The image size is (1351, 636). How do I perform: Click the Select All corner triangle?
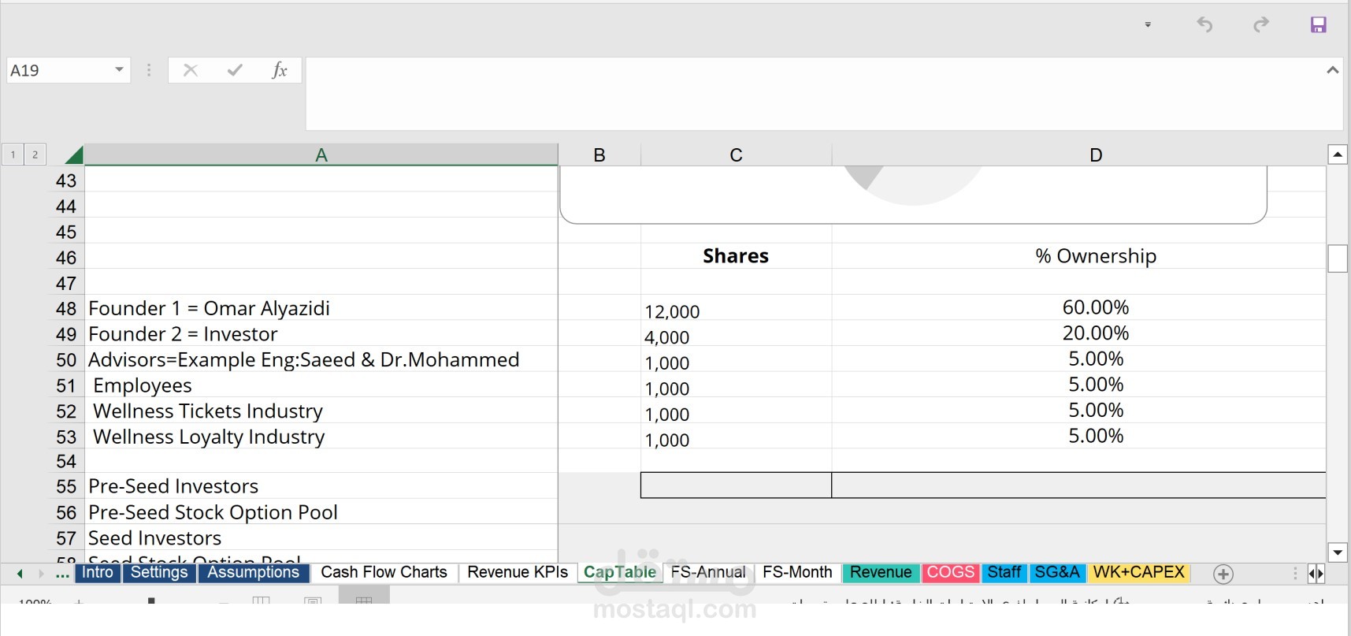pos(73,154)
